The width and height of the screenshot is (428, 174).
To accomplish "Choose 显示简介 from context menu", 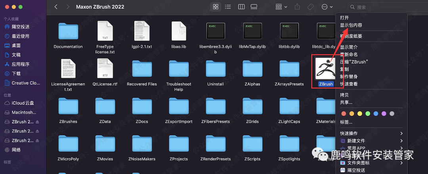I will (349, 47).
